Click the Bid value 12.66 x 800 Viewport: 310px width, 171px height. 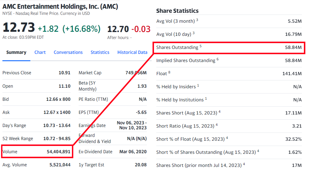(x=58, y=99)
